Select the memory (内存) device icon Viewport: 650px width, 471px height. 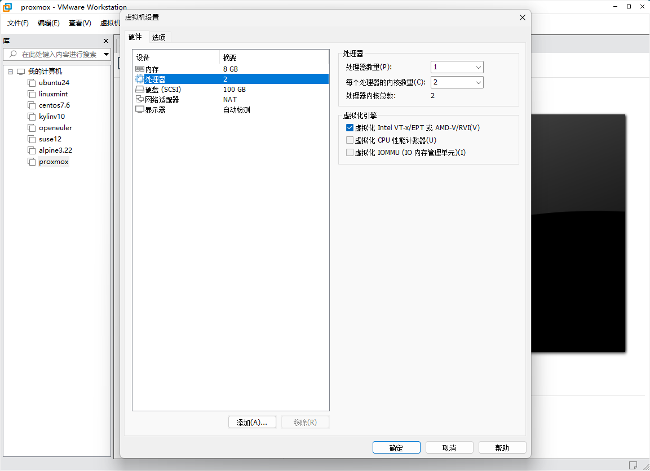(140, 69)
